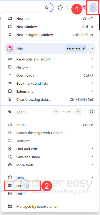Increase zoom with the plus button
The height and width of the screenshot is (215, 100).
78,112
